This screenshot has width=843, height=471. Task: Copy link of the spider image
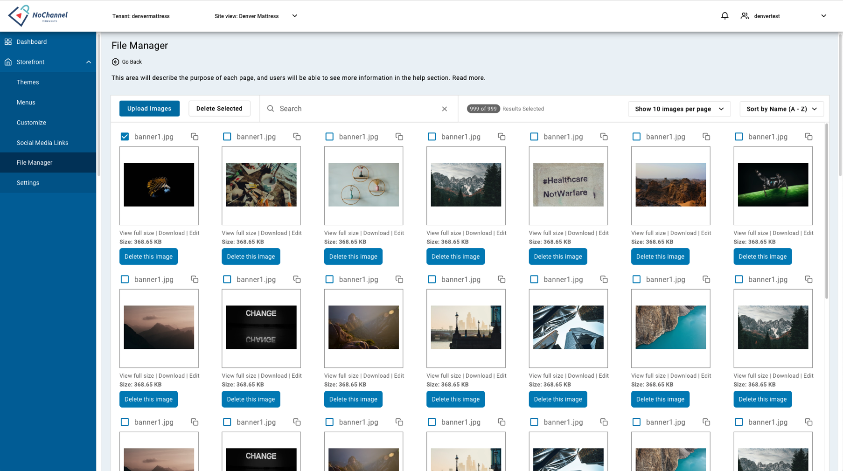pos(808,137)
